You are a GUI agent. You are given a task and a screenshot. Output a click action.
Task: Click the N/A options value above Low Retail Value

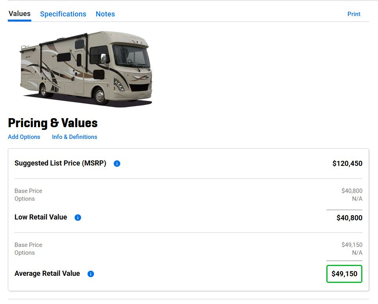tap(357, 199)
